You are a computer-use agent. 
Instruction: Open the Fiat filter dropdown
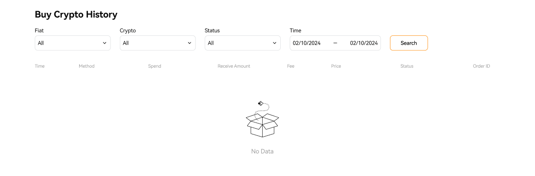[x=73, y=43]
